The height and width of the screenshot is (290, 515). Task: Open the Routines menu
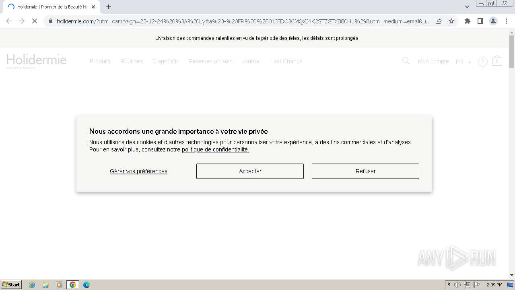(132, 61)
